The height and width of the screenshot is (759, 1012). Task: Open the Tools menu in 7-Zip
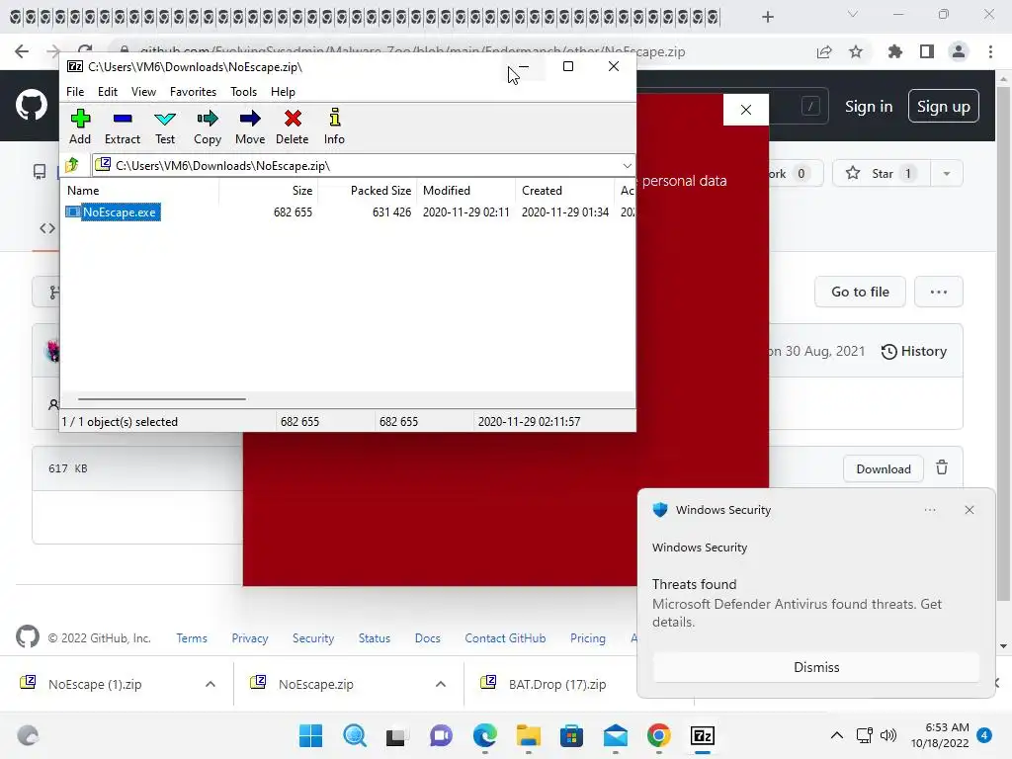coord(243,92)
